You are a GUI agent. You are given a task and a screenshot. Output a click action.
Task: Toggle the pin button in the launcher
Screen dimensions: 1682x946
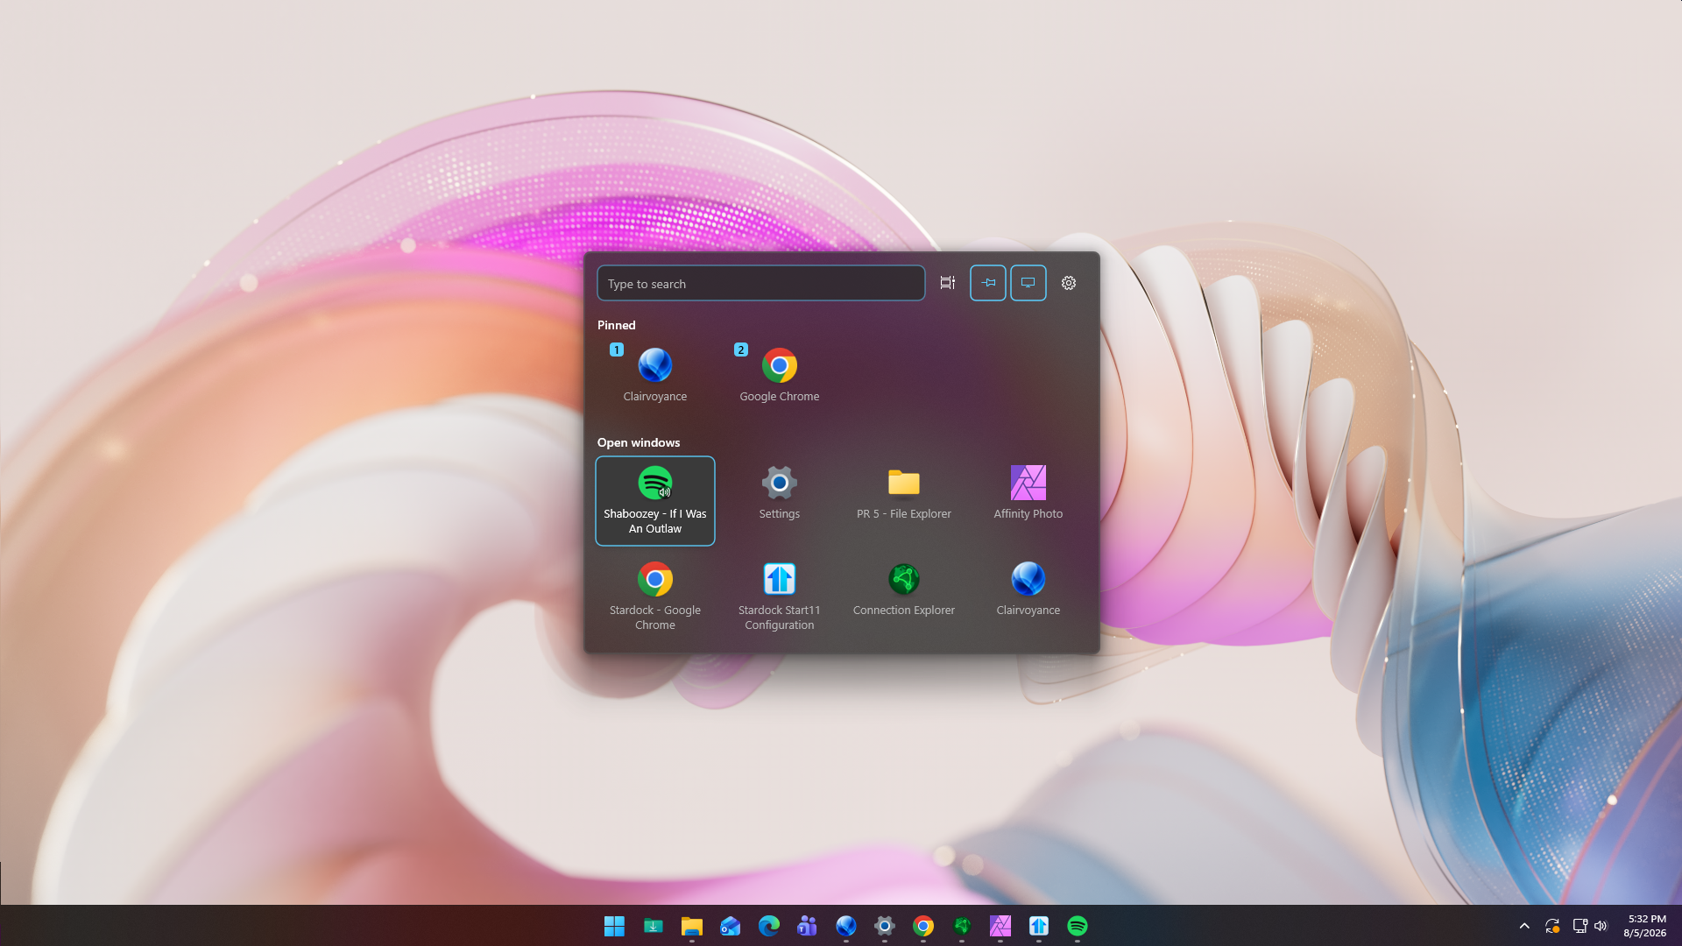[988, 283]
